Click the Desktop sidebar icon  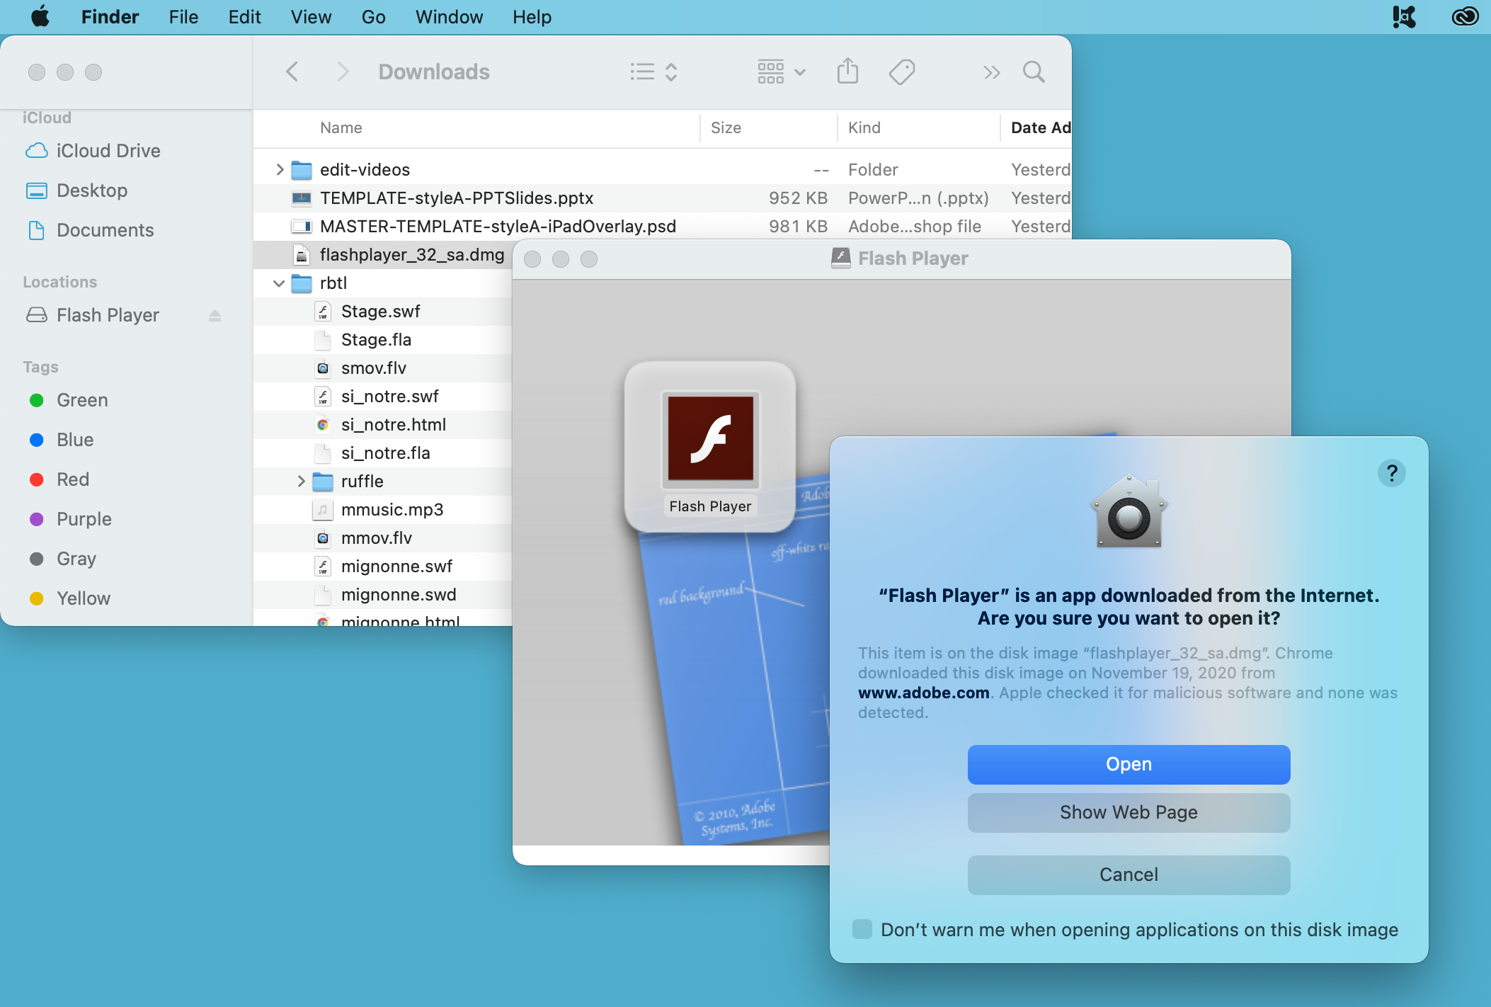[x=37, y=190]
